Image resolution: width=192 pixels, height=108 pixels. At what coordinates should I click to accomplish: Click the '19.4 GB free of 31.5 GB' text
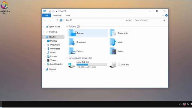pos(86,67)
